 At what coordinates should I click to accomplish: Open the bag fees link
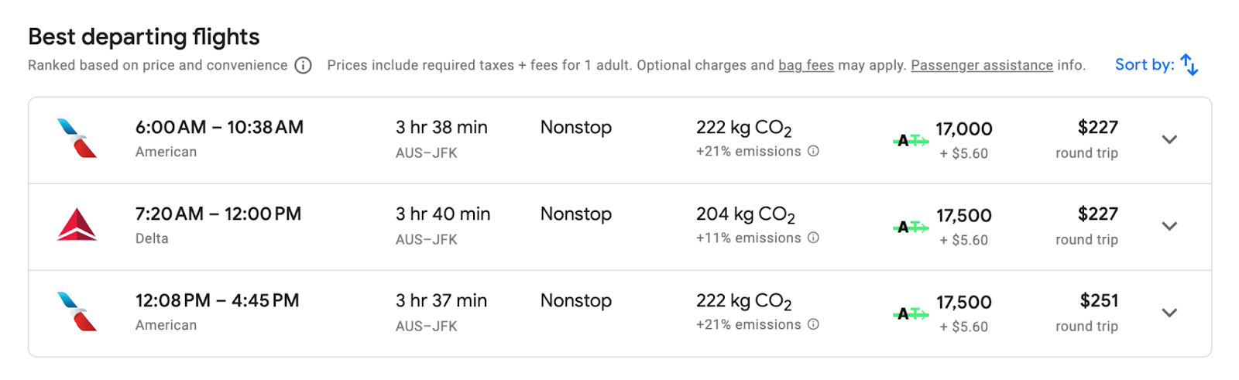(806, 66)
